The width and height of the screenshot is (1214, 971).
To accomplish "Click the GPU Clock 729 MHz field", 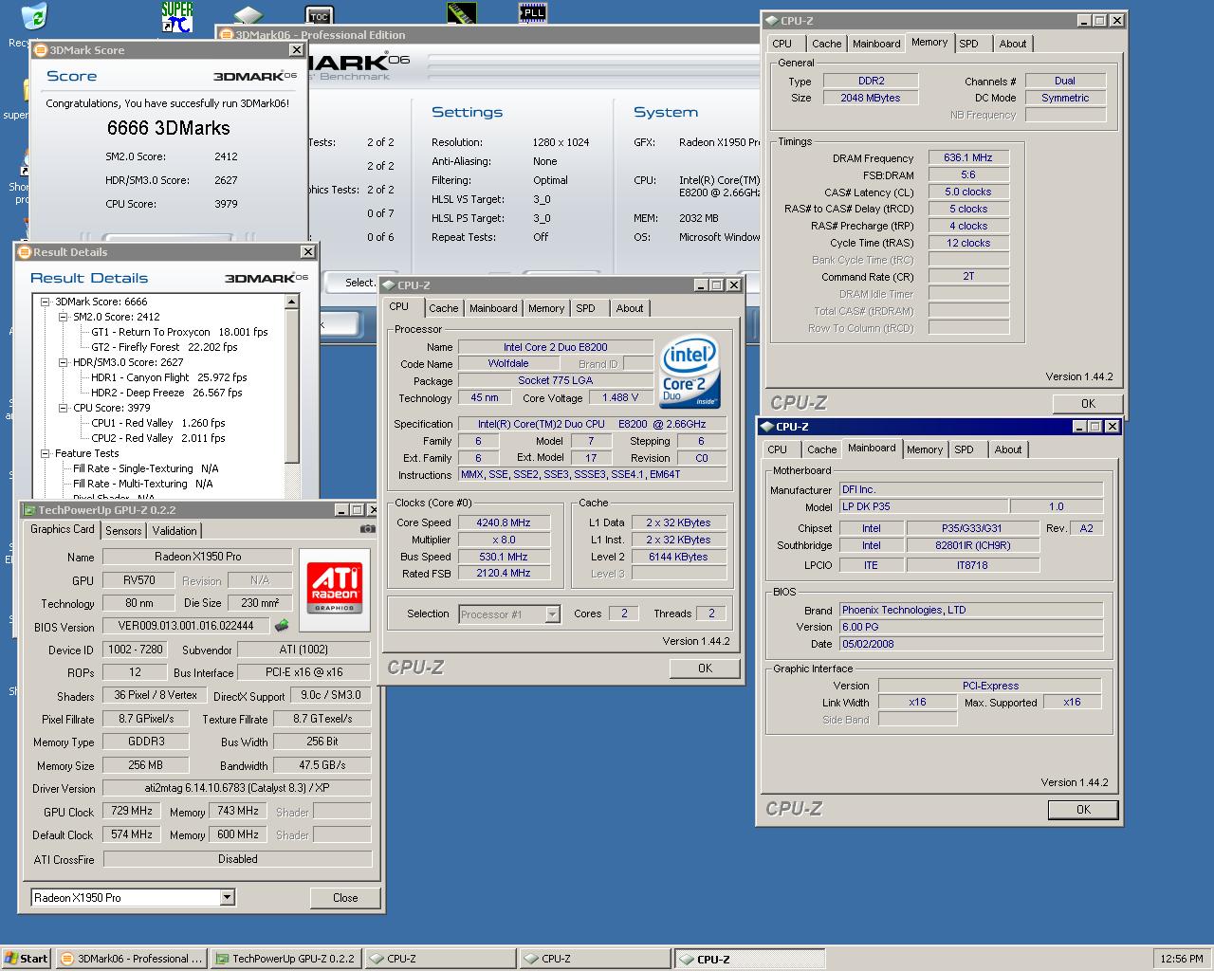I will 133,812.
